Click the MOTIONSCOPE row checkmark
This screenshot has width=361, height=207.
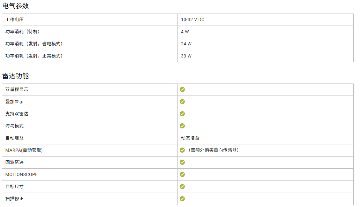tap(182, 174)
